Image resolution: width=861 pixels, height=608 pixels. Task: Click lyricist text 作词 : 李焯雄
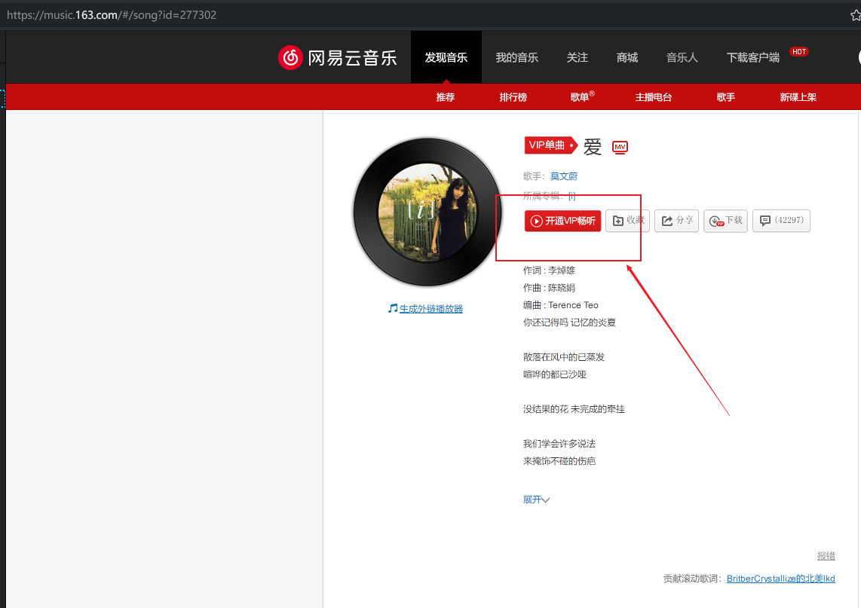tap(549, 270)
